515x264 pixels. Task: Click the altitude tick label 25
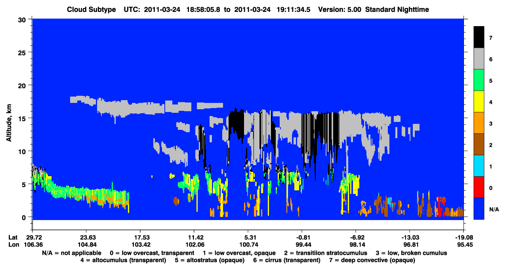23,52
